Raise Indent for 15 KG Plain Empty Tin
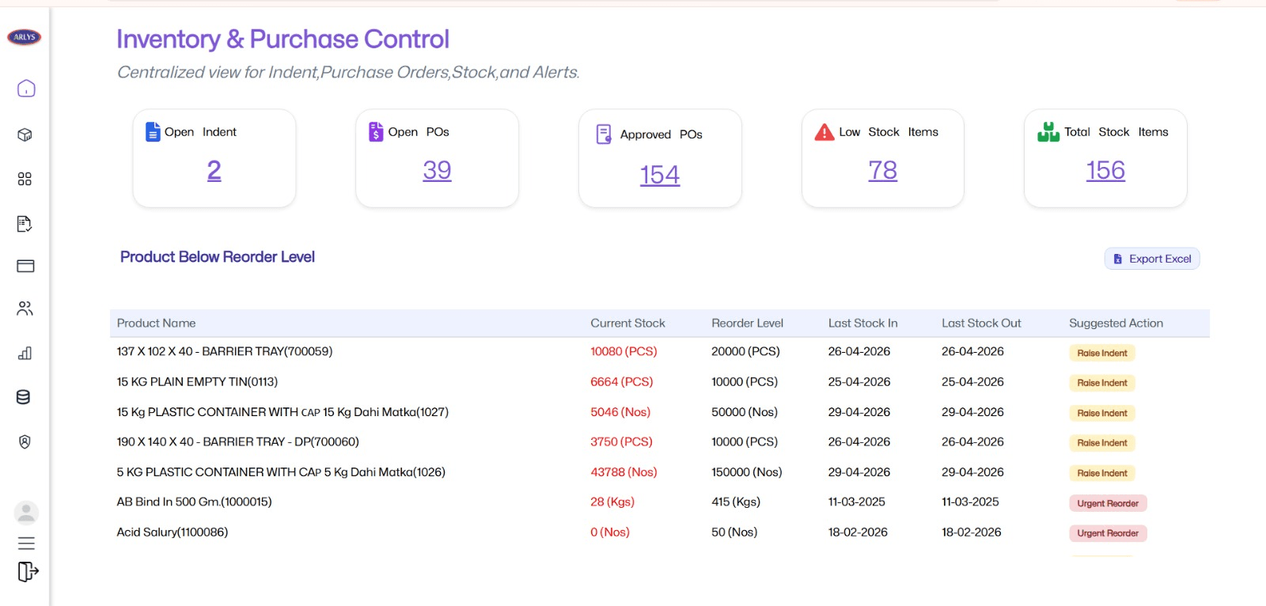 1101,383
